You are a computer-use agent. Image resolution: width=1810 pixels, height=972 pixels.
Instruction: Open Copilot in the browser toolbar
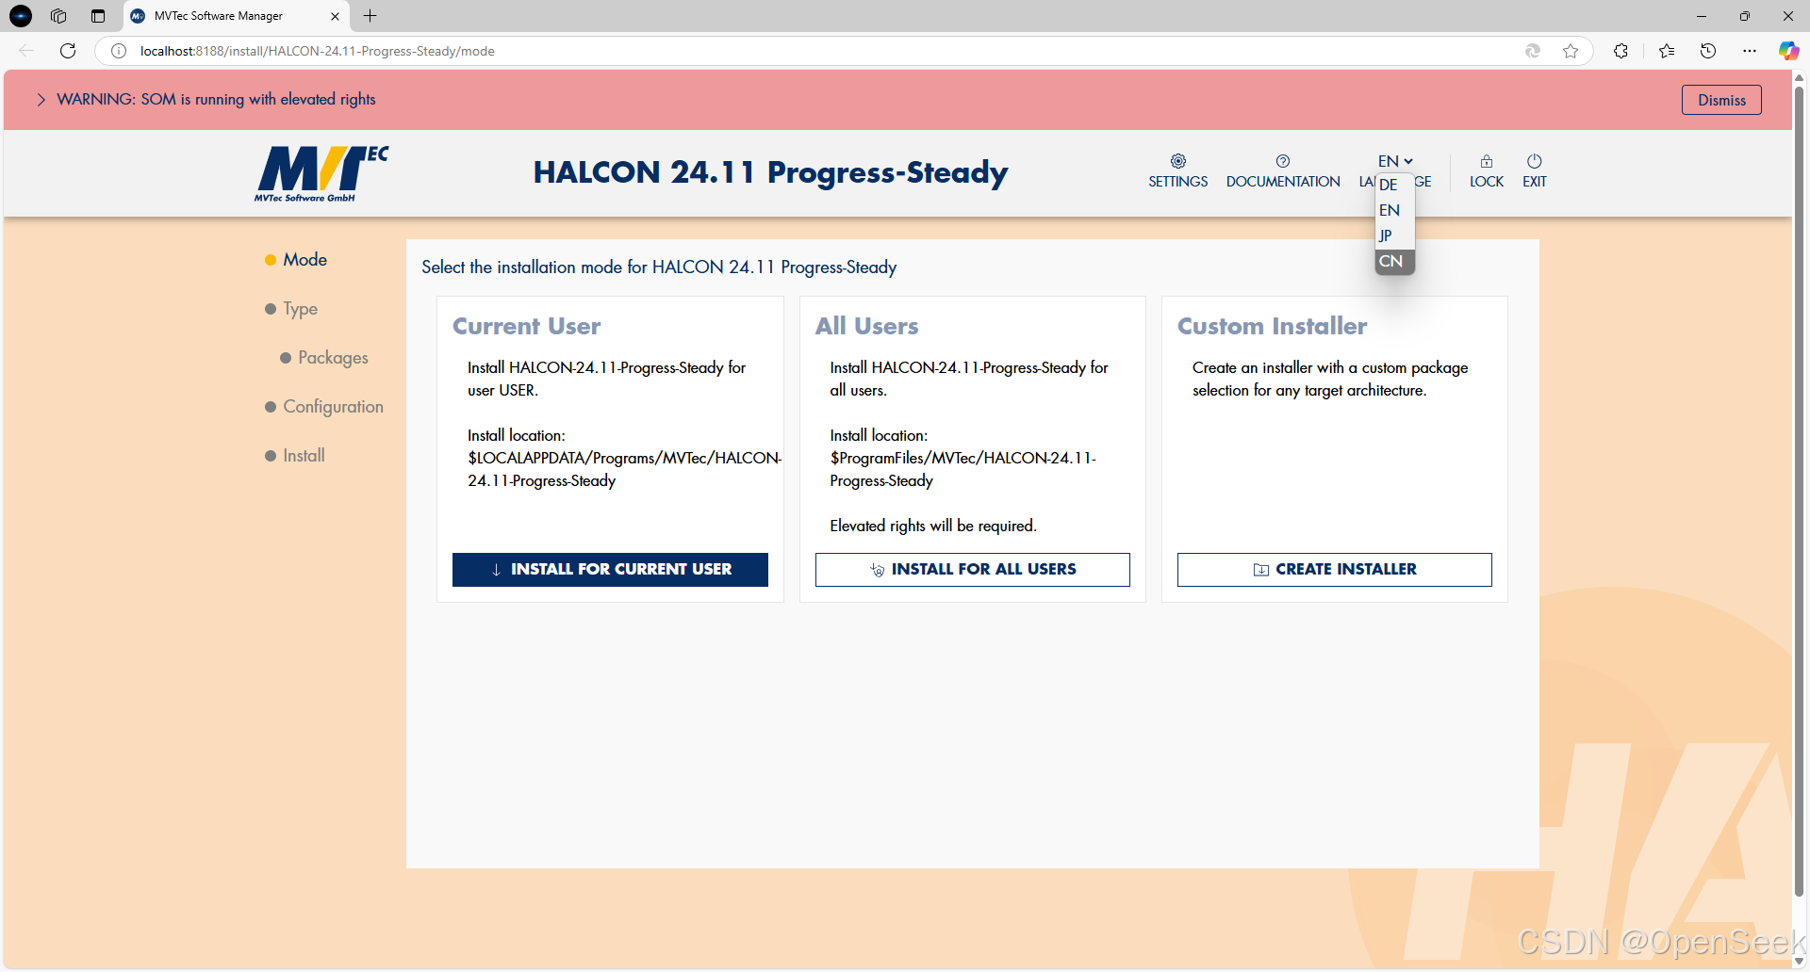point(1787,51)
